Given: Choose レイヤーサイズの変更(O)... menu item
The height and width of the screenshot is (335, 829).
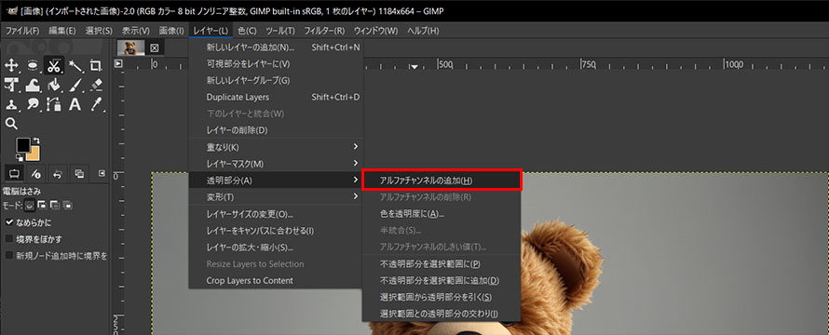Looking at the screenshot, I should (x=276, y=215).
